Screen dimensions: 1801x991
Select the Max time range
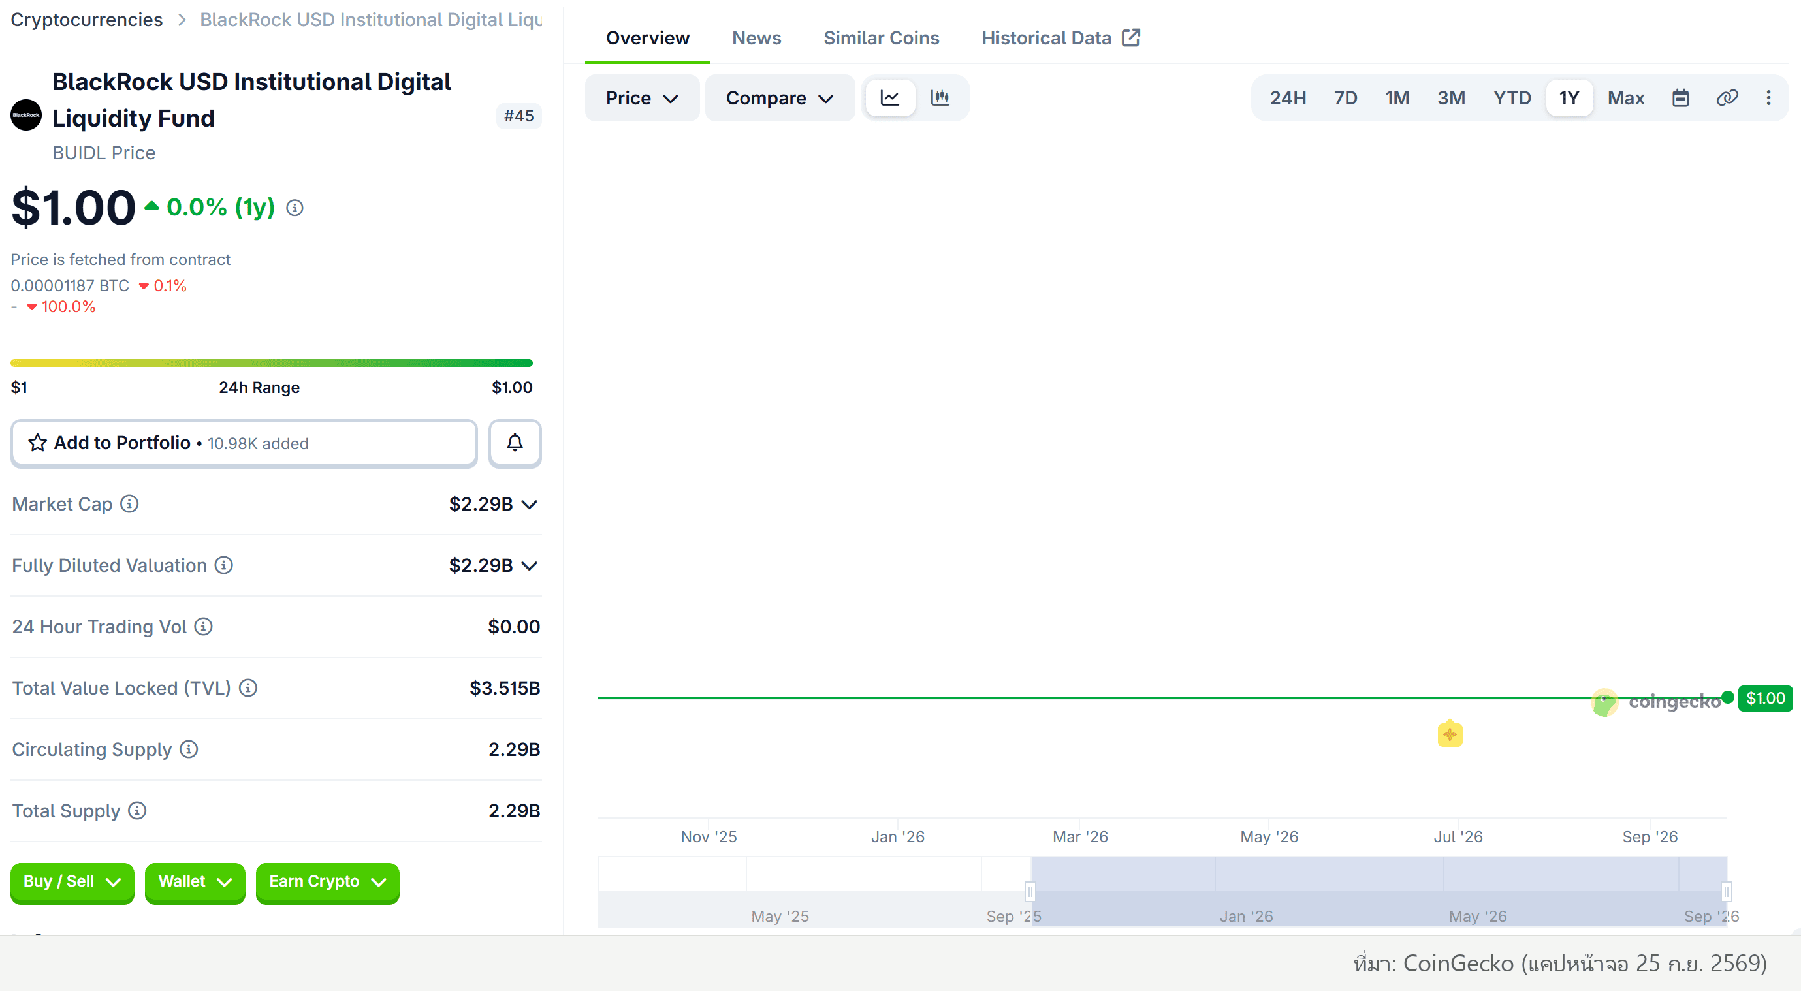point(1625,98)
